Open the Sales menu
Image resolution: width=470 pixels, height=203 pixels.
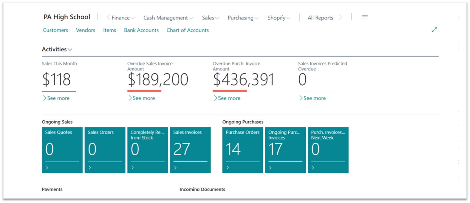pos(210,18)
